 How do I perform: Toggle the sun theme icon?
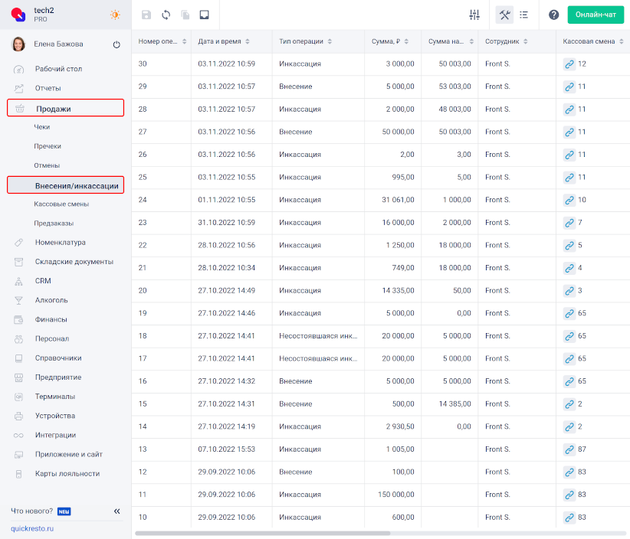pos(115,15)
